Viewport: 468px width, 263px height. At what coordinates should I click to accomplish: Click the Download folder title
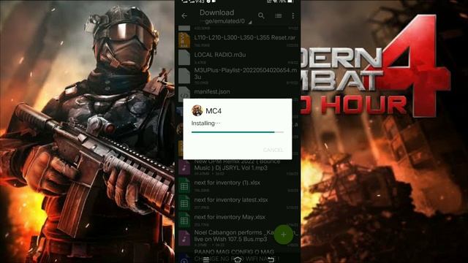(216, 12)
